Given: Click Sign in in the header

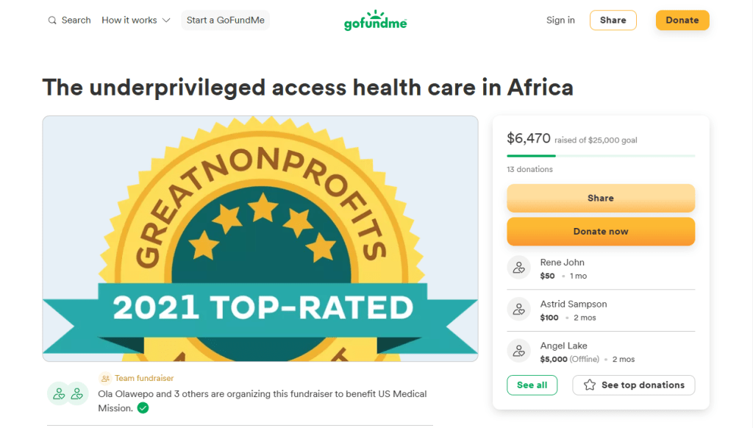Looking at the screenshot, I should (x=560, y=21).
